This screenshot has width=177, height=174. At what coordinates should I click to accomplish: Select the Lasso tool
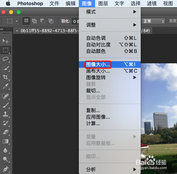point(6,59)
